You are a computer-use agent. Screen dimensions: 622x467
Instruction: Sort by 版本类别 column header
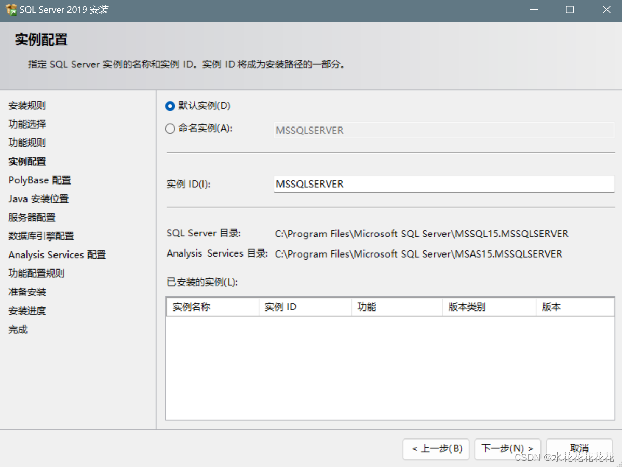pos(490,307)
